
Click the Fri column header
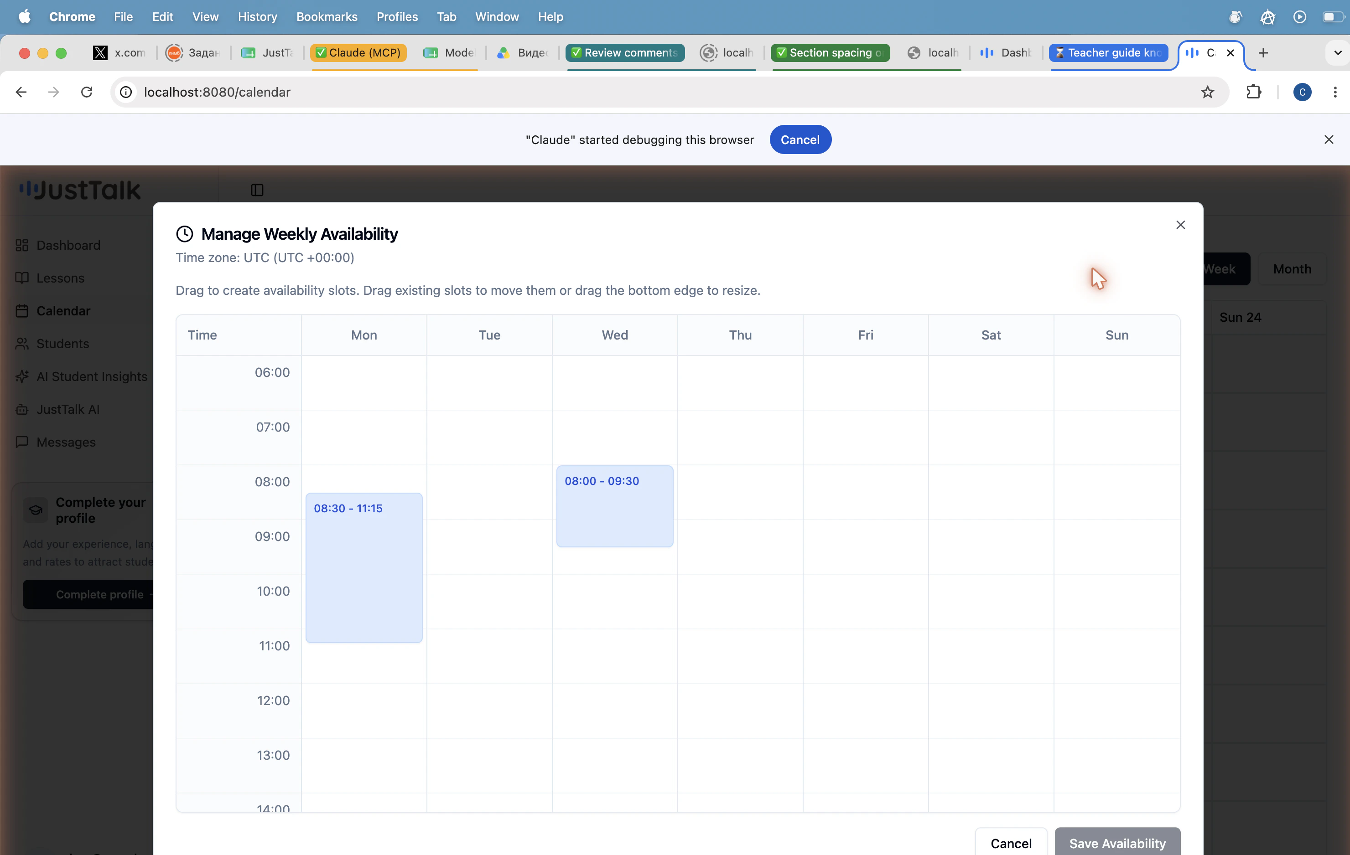(x=865, y=335)
